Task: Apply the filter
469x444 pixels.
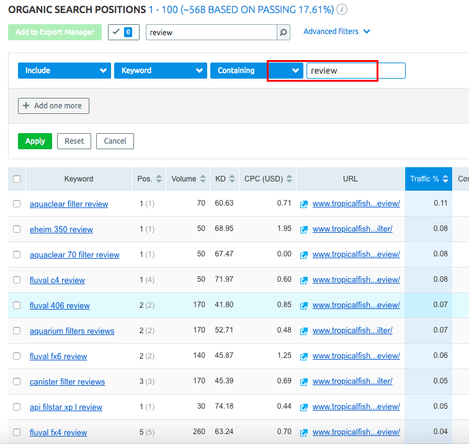Action: 35,141
